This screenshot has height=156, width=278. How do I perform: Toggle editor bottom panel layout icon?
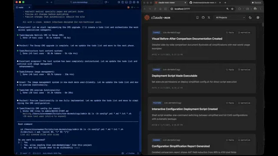click(126, 2)
